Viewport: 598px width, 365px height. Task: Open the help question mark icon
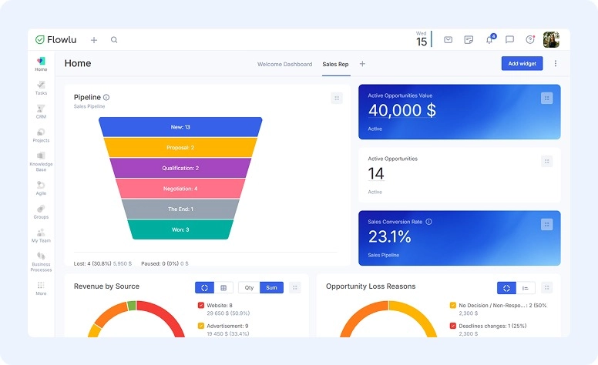530,39
